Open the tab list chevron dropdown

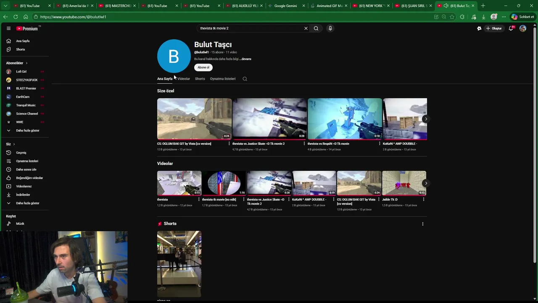(5, 6)
